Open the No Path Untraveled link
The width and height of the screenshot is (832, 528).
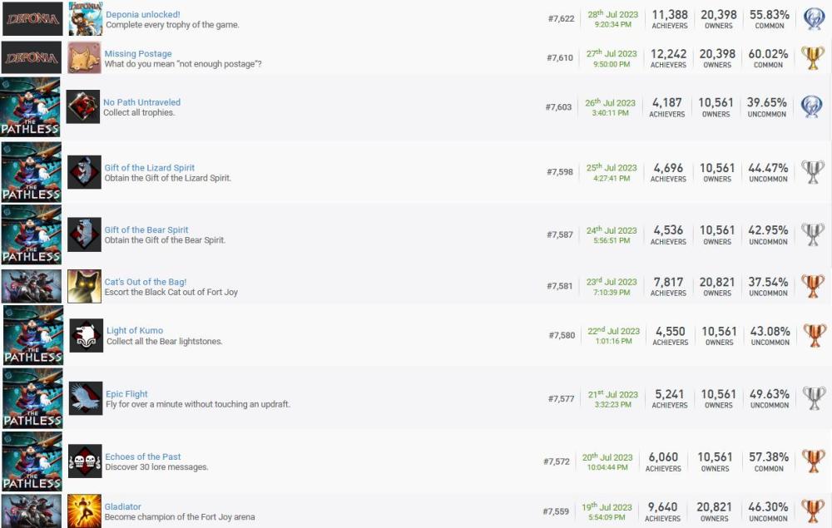141,102
